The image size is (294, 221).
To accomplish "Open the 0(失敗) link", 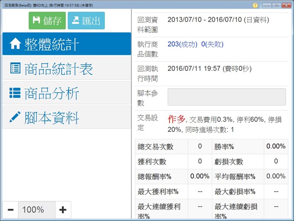I will click(212, 44).
